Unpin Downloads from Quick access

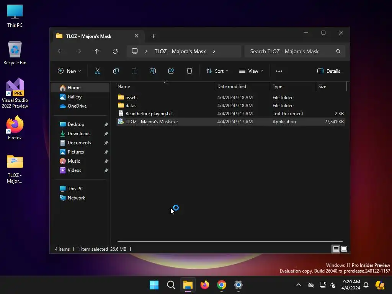coord(106,134)
